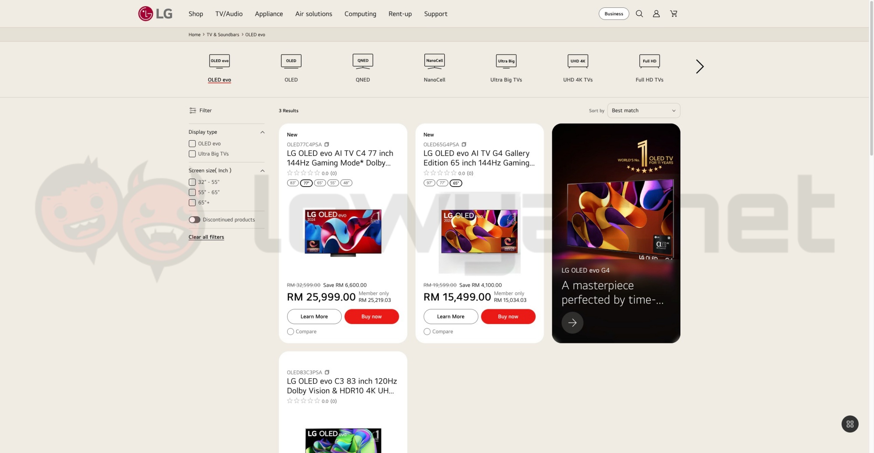Go to TV & Soundbars breadcrumb
This screenshot has height=453, width=874.
click(223, 35)
